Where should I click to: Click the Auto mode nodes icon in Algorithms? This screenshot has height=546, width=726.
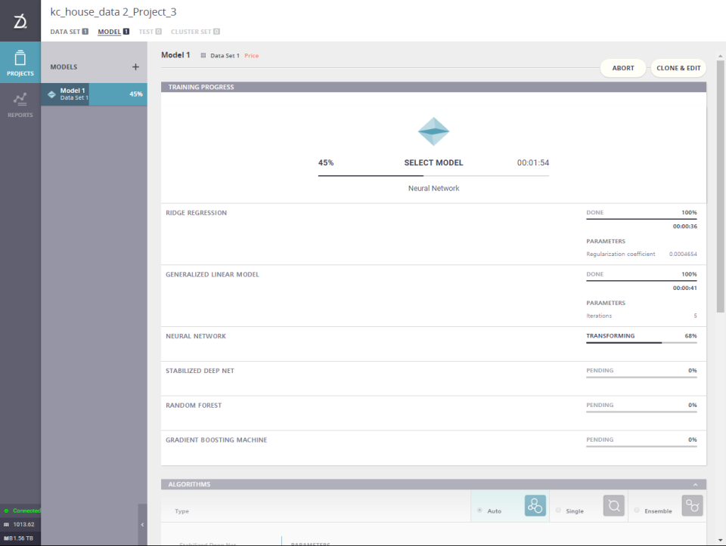point(535,505)
